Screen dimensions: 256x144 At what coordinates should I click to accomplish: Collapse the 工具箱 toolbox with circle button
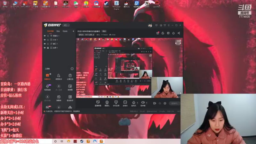point(72,69)
